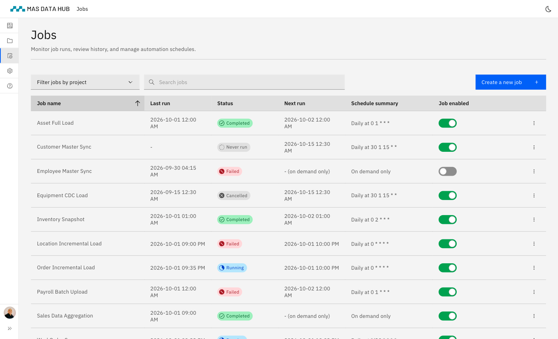
Task: Click the MAS Data Hub logo
Action: (40, 9)
